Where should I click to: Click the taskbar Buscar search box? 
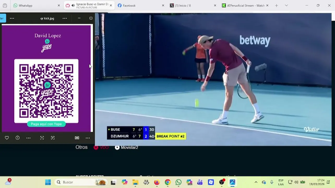click(81, 182)
